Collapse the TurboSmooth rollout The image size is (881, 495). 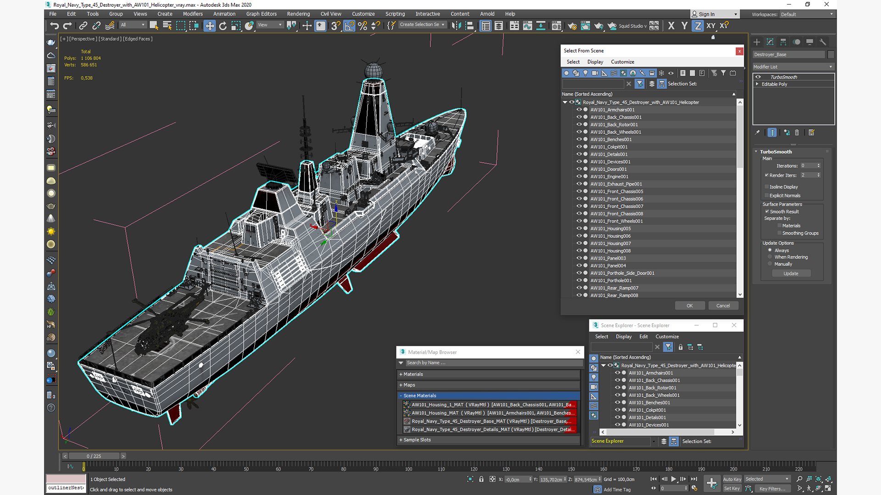tap(756, 152)
